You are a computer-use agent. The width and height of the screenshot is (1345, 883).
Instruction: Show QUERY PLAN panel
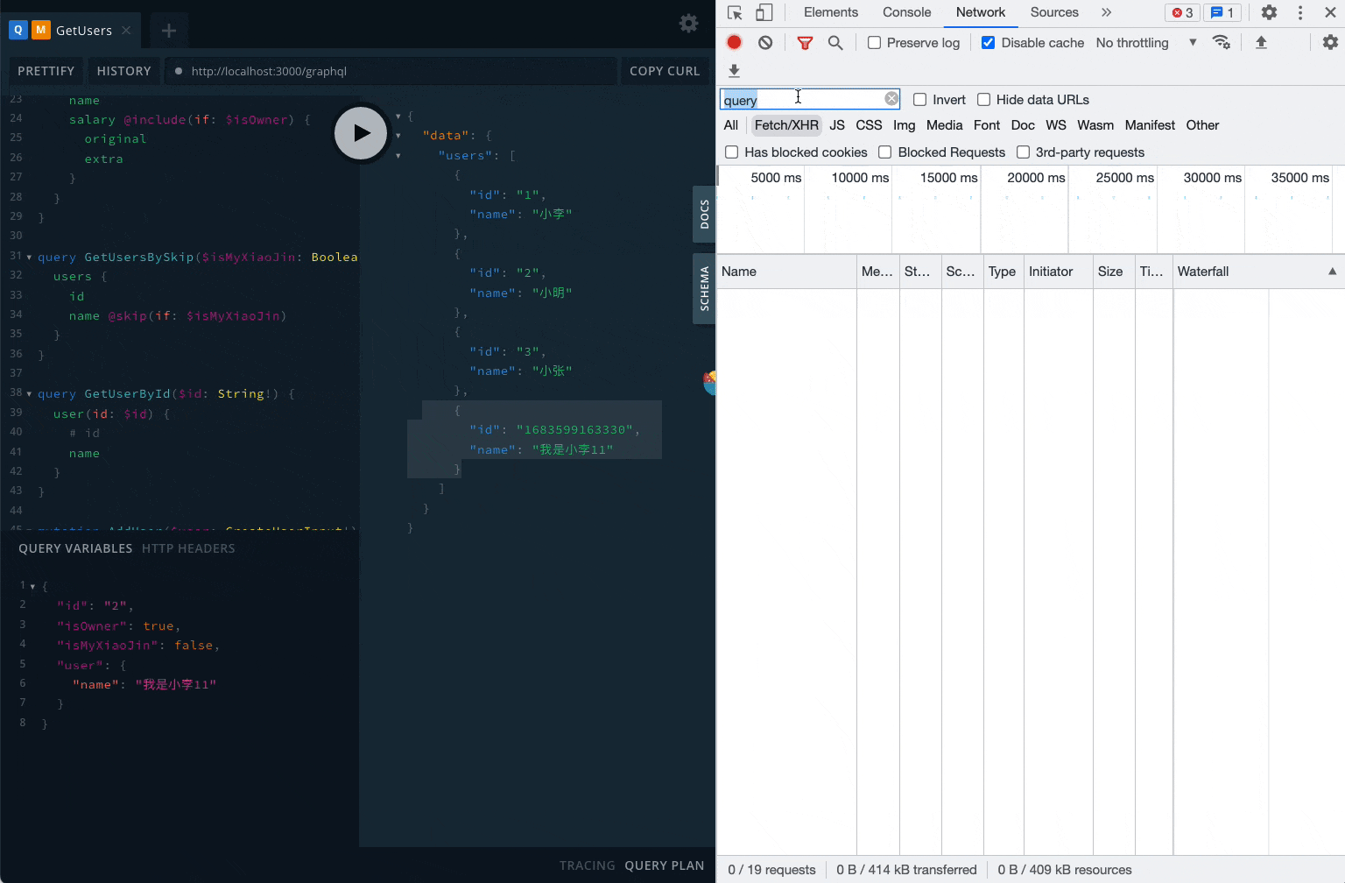tap(665, 865)
